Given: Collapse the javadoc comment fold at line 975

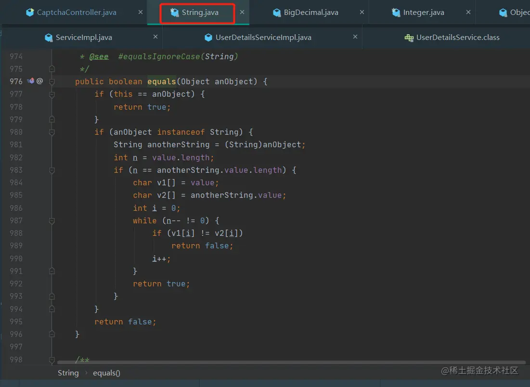Looking at the screenshot, I should click(52, 69).
